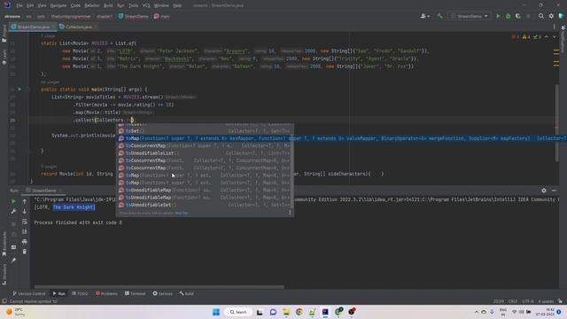This screenshot has height=319, width=567.
Task: Click 4 spaces indent in status bar
Action: point(546,301)
